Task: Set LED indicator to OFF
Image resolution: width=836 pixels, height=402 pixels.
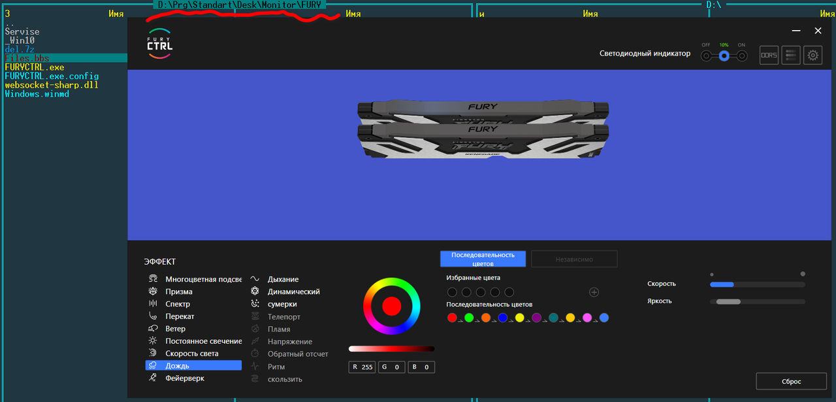Action: coord(706,56)
